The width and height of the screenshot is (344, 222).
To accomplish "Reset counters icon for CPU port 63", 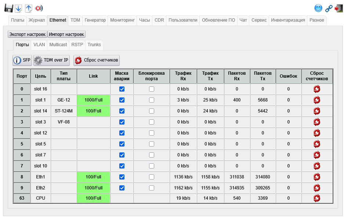I will pos(317,198).
